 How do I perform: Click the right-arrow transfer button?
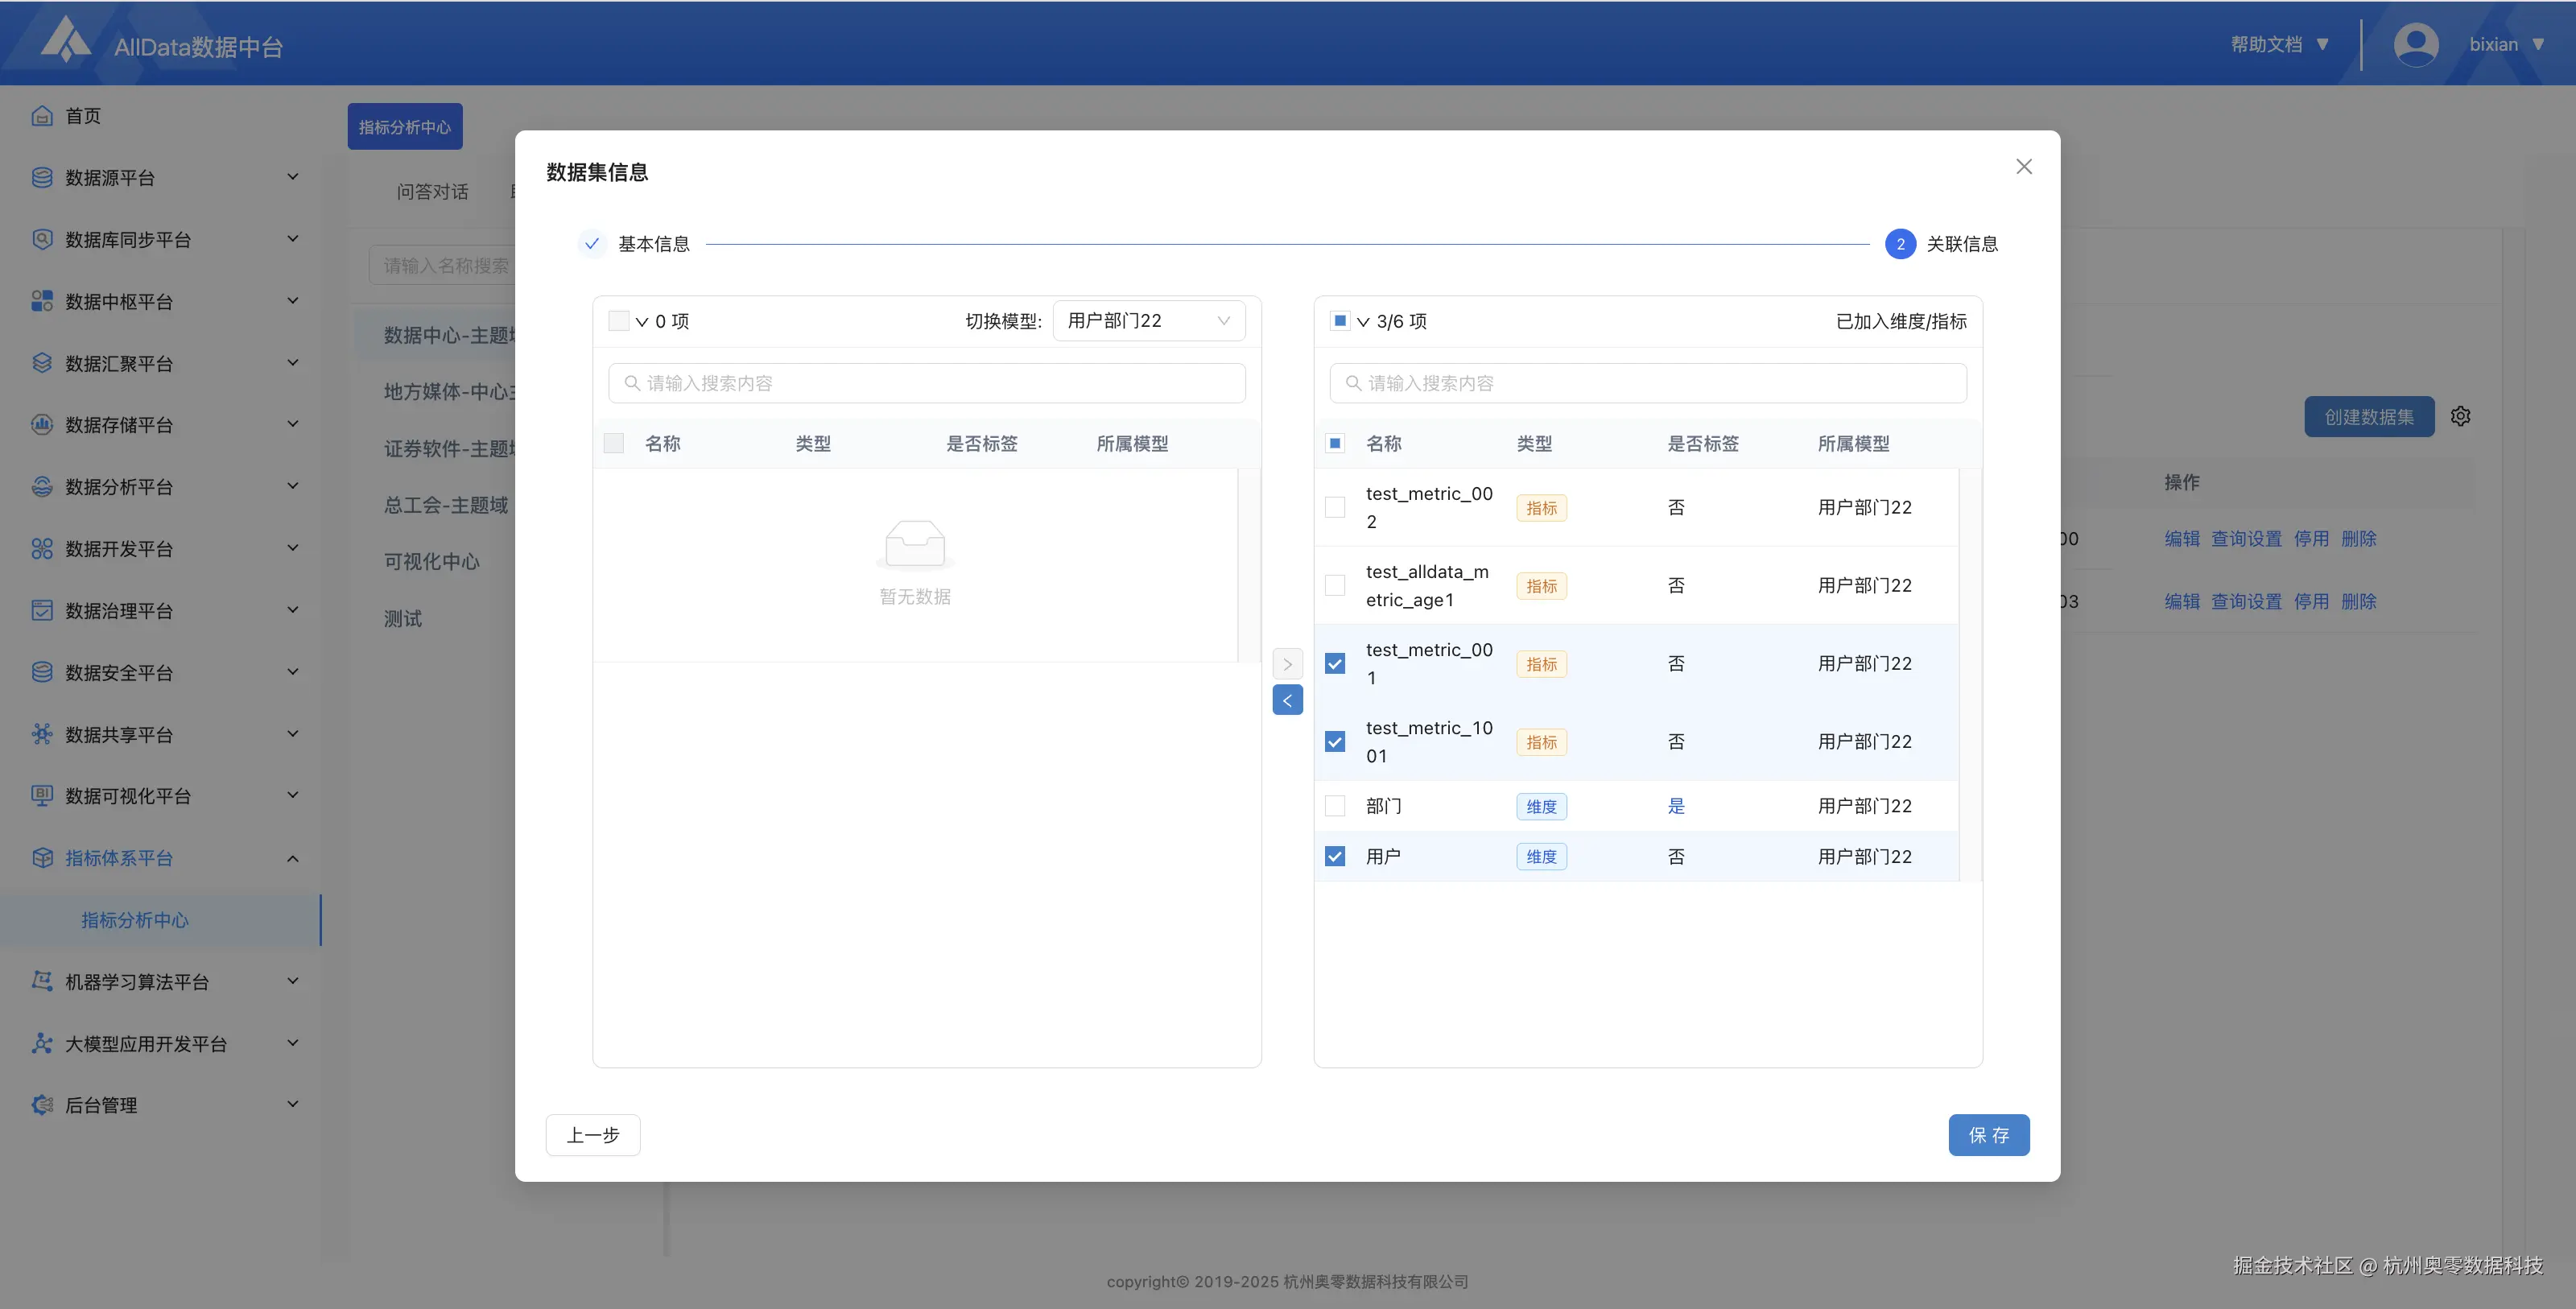click(x=1287, y=664)
